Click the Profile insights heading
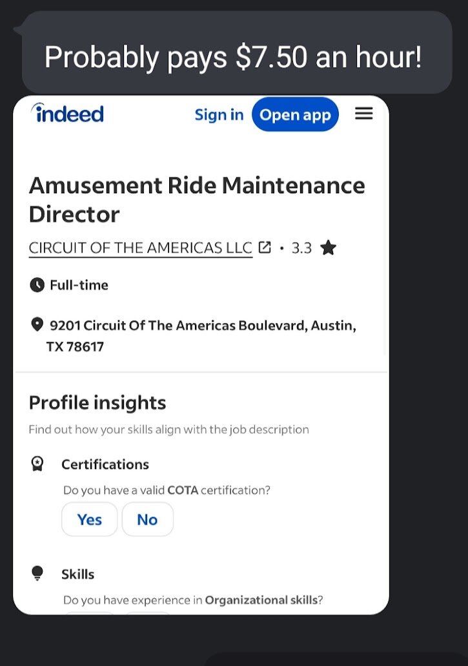This screenshot has width=468, height=666. (97, 402)
